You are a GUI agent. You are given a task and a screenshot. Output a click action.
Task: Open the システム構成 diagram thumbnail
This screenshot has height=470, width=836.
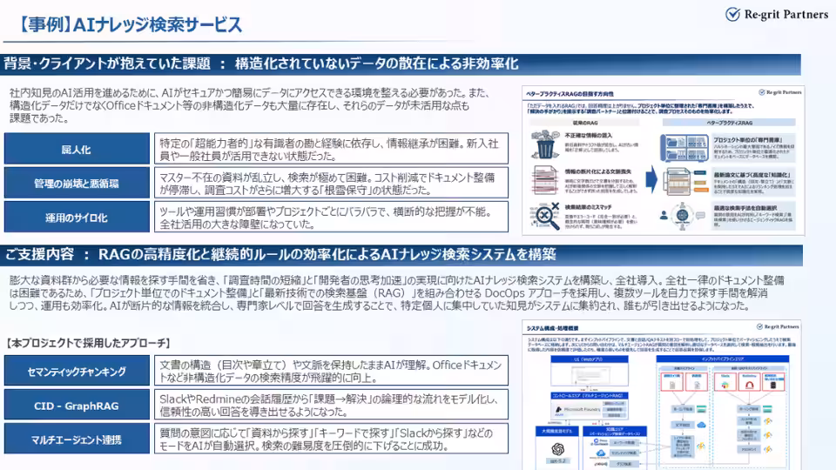(x=662, y=395)
